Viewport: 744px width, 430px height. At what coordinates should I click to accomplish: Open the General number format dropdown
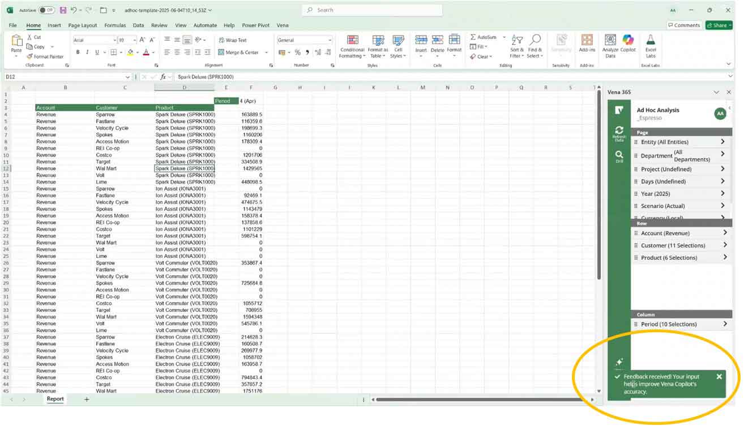(330, 40)
